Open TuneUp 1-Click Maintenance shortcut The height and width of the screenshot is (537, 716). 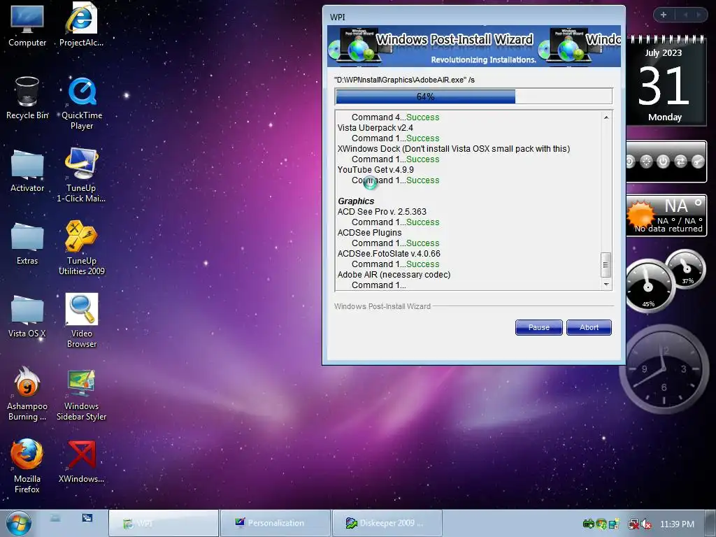pyautogui.click(x=81, y=176)
